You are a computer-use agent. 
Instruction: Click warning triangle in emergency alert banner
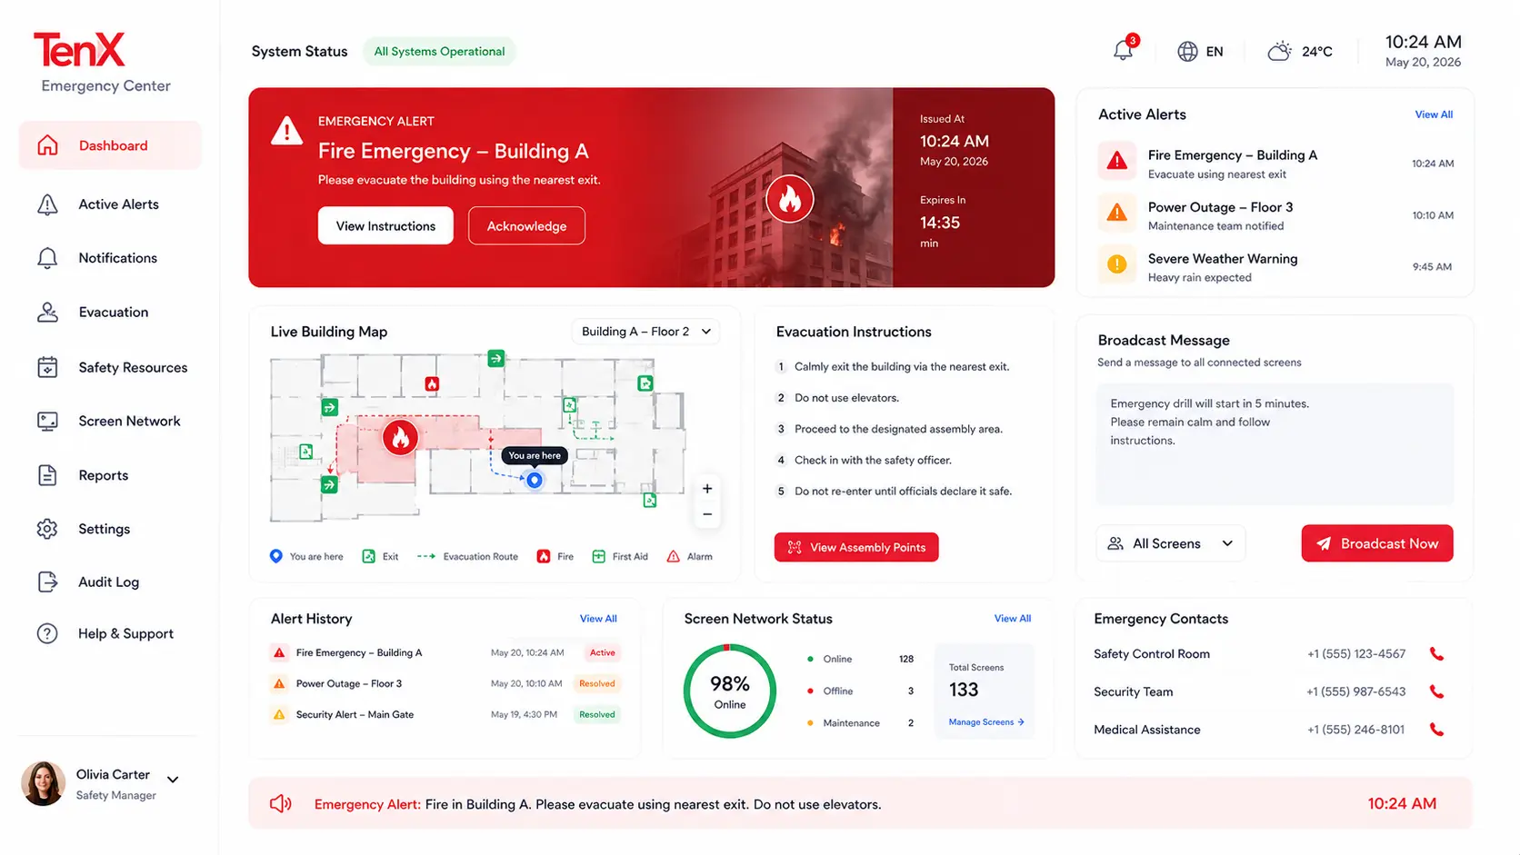(287, 132)
